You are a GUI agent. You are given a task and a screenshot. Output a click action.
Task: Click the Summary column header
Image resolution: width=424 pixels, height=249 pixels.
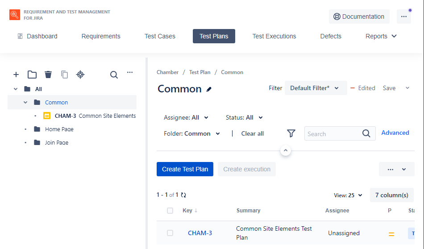[x=248, y=211]
